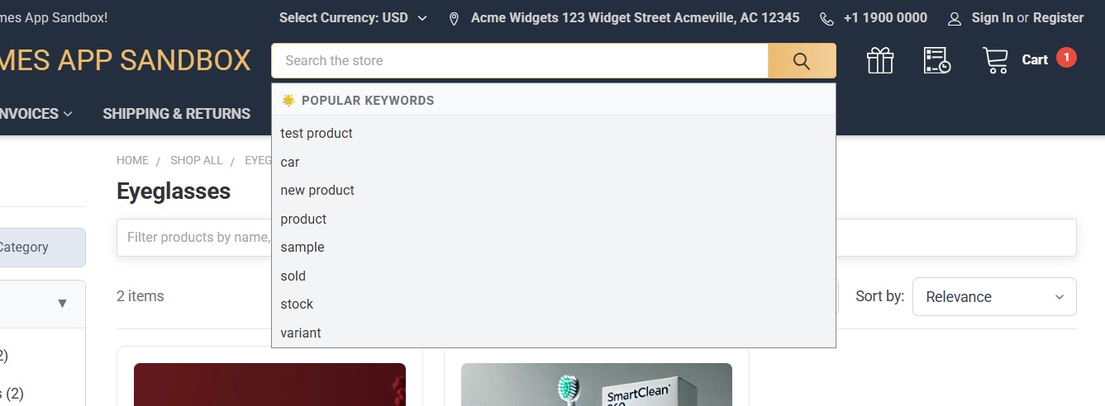Image resolution: width=1105 pixels, height=406 pixels.
Task: Click the Sign In link
Action: coord(992,17)
